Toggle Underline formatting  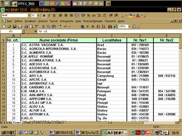pos(54,15)
